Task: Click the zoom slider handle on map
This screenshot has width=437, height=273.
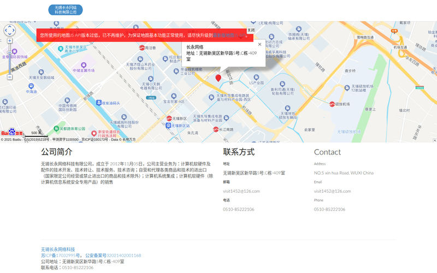Action: [x=10, y=52]
